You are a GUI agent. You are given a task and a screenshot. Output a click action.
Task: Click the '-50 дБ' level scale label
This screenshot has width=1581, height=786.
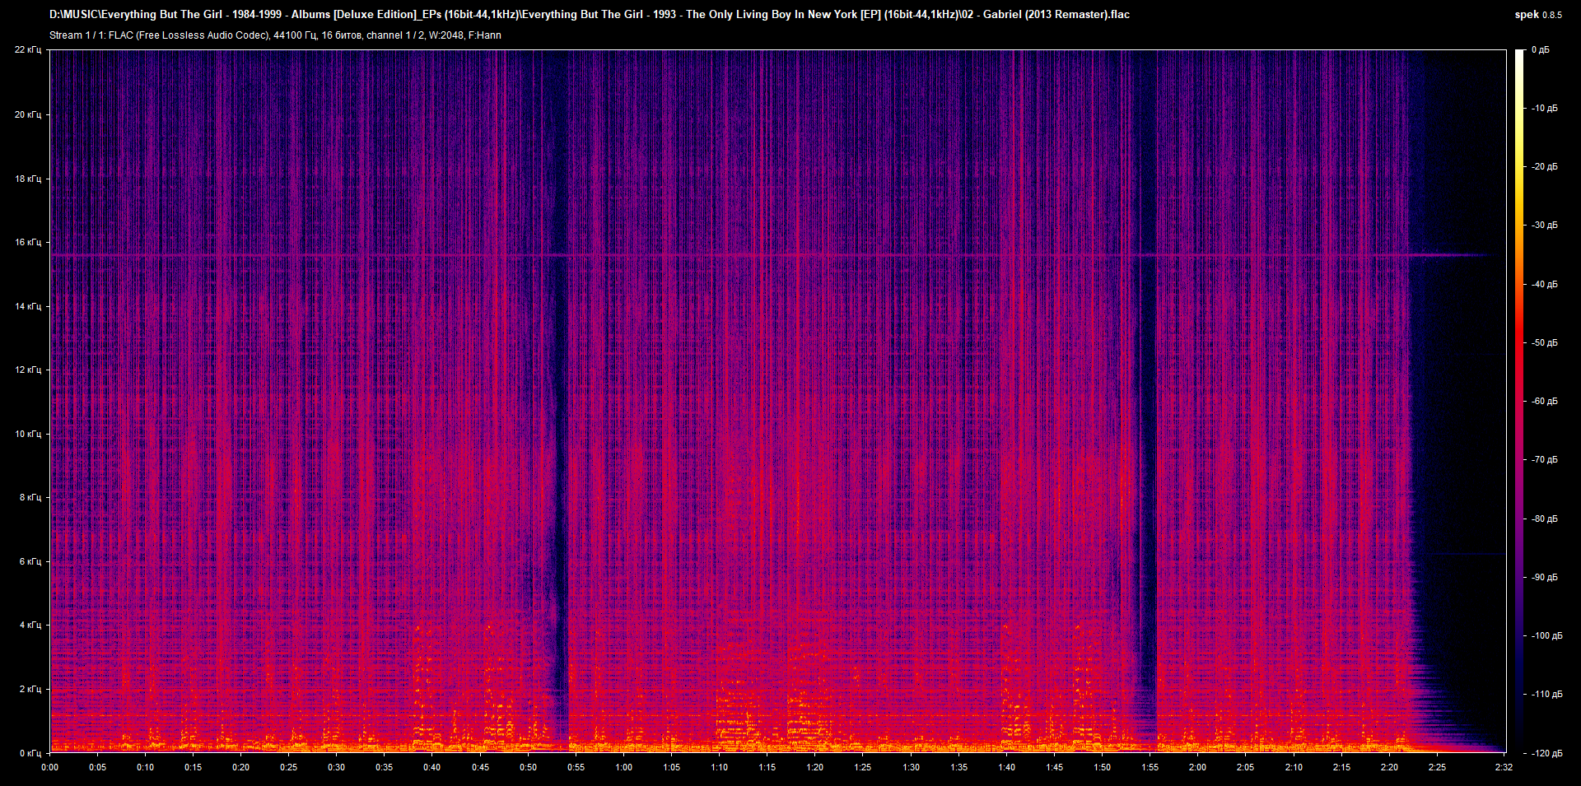coord(1545,342)
